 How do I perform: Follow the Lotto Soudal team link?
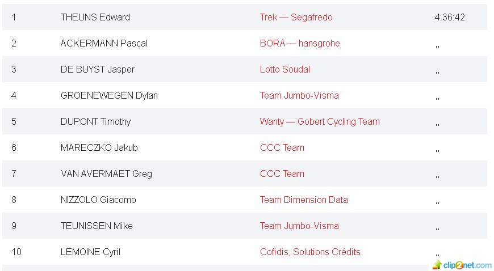(285, 70)
